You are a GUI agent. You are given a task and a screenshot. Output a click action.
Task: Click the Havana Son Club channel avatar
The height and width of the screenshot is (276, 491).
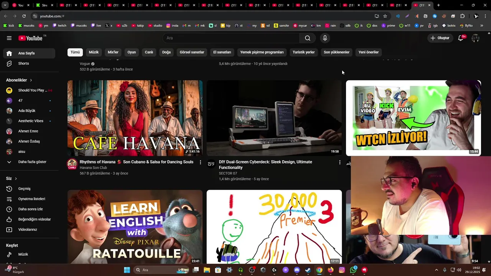coord(72,164)
